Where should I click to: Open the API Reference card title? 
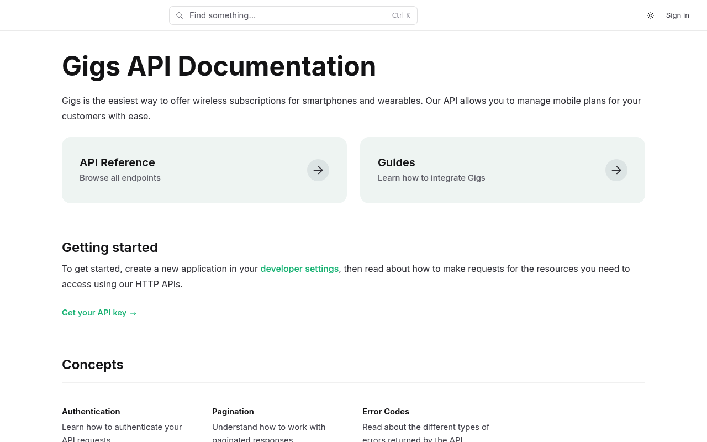[117, 162]
